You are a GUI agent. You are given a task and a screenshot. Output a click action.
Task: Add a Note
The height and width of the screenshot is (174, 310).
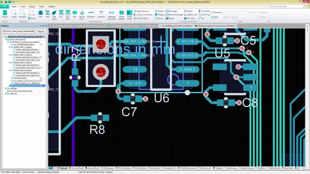(215, 17)
